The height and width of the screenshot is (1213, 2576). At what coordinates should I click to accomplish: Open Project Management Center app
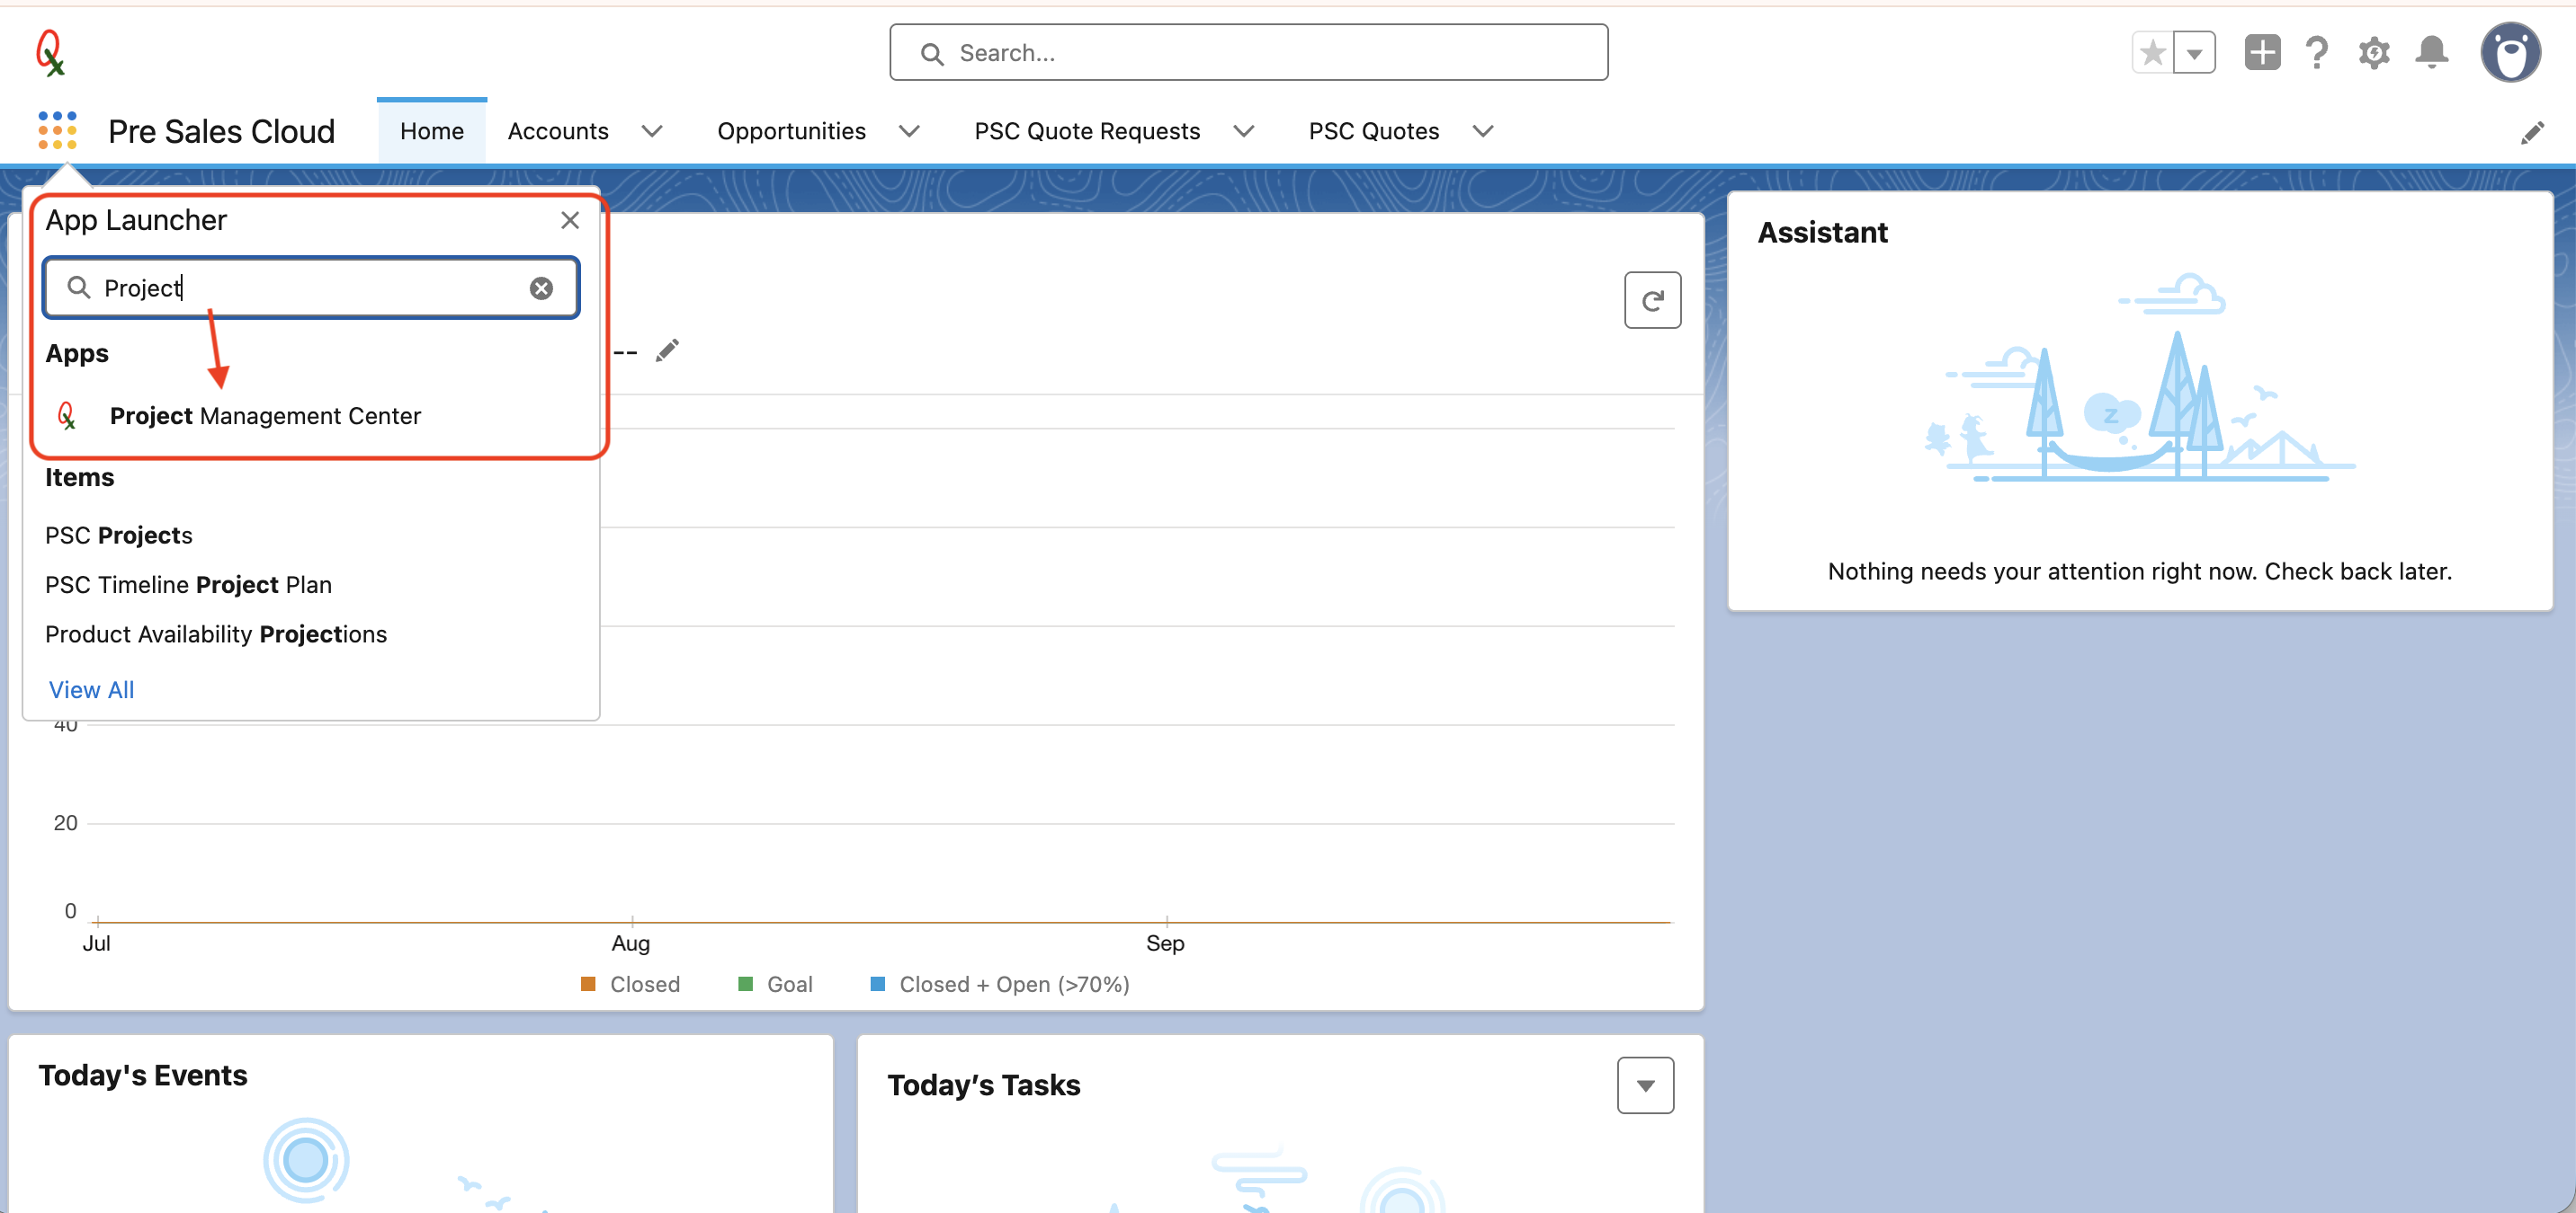click(x=265, y=416)
